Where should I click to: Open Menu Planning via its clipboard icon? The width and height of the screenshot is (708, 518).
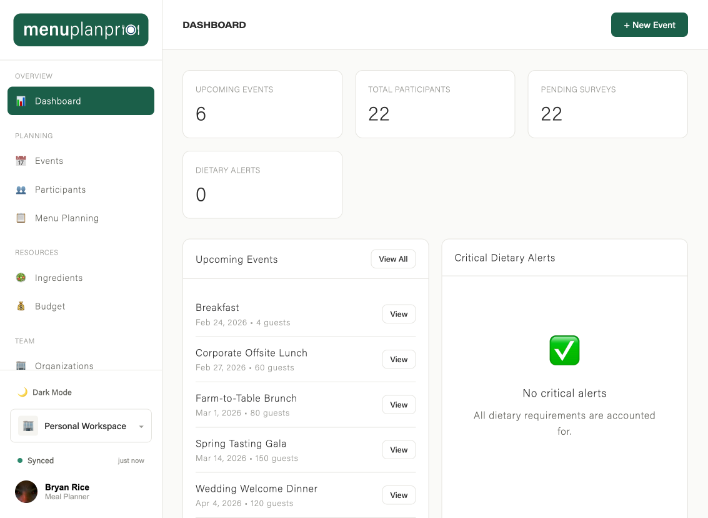coord(21,218)
